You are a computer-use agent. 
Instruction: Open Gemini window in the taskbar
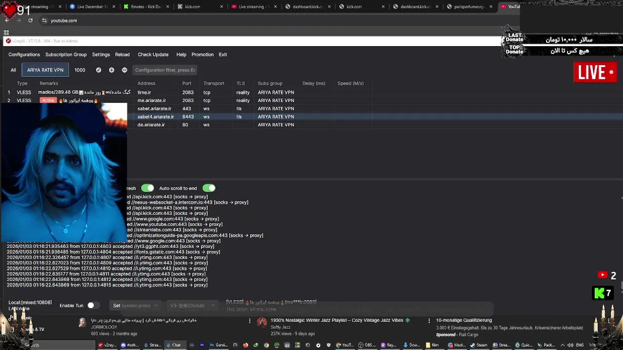pos(219,345)
